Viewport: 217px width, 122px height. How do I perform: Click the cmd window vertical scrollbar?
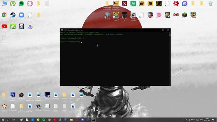(x=170, y=59)
